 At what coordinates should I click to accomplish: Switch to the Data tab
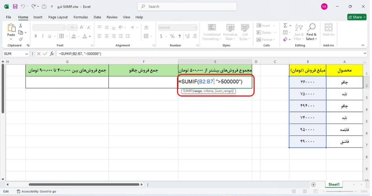pos(97,17)
